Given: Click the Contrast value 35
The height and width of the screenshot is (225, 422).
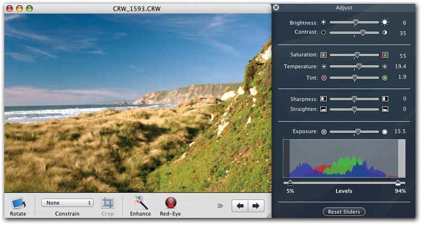Looking at the screenshot, I should pos(403,33).
